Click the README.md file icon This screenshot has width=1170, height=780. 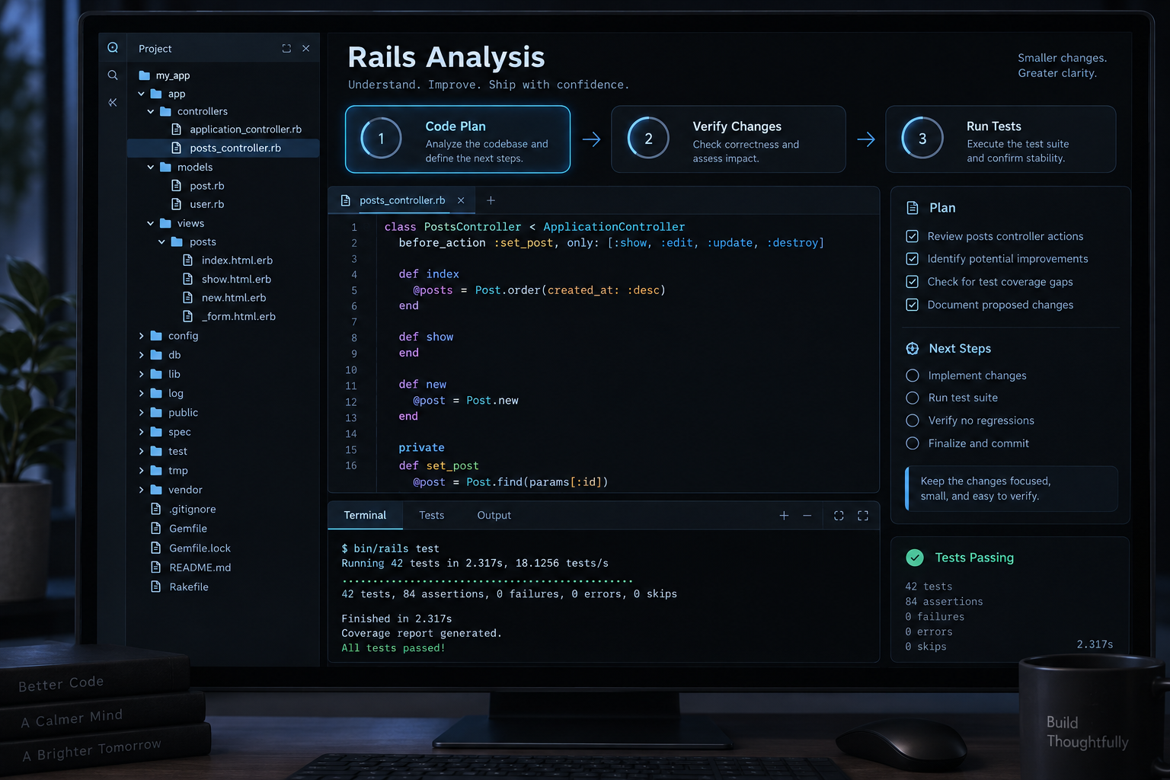click(x=156, y=567)
